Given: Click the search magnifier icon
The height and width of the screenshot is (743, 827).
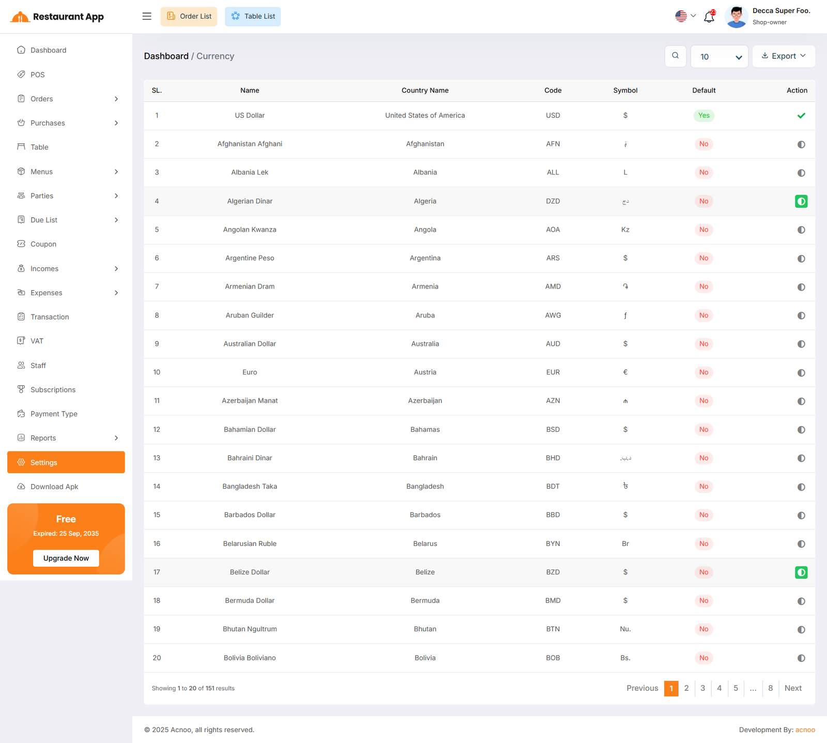Looking at the screenshot, I should [675, 56].
